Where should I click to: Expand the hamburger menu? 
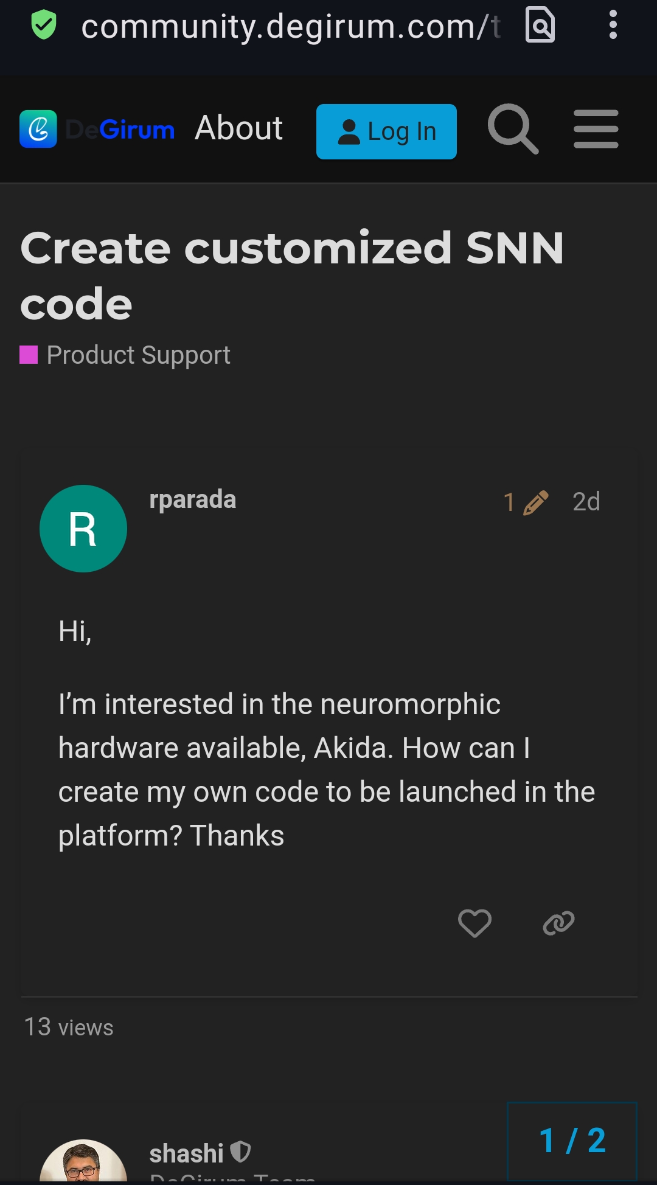pos(596,129)
